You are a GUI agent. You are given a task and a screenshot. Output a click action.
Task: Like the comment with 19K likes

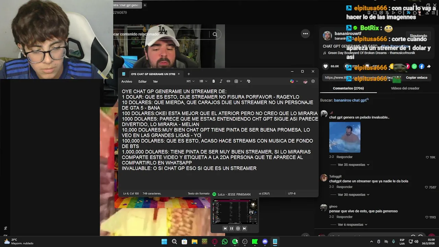tap(427, 157)
